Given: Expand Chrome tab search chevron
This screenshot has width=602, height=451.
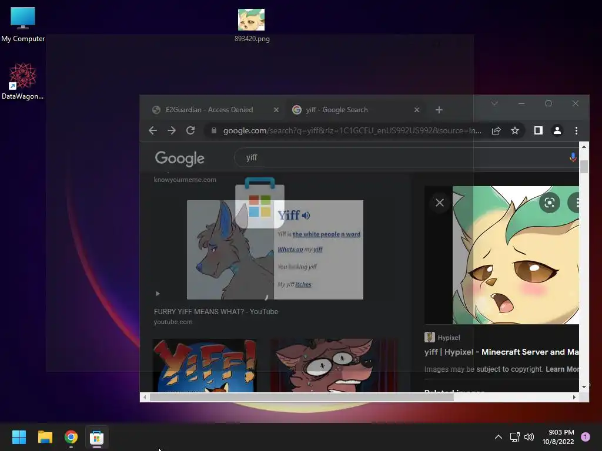Looking at the screenshot, I should click(494, 103).
